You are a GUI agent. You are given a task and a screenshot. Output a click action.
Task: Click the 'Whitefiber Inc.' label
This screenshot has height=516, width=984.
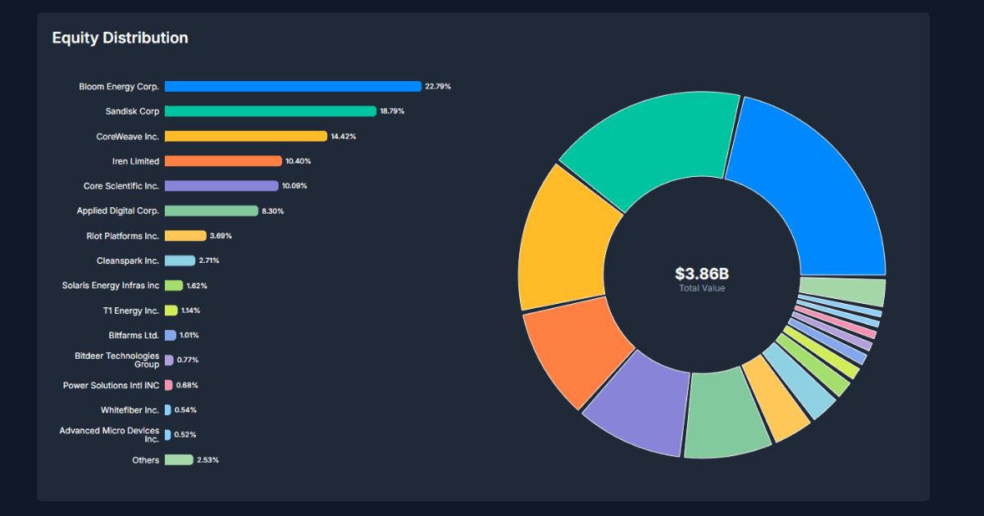(x=130, y=410)
